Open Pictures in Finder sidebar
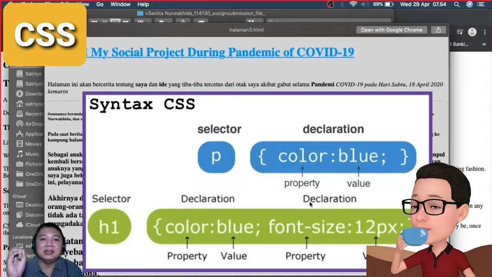Viewport: 492px width, 277px height. point(29,164)
